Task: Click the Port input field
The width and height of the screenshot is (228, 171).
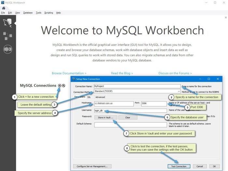Action: (x=154, y=104)
